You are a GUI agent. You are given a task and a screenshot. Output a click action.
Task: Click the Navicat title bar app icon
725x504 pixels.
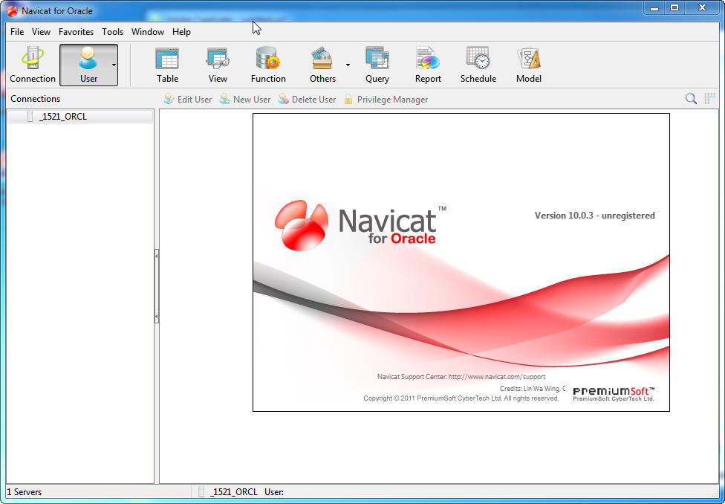click(x=12, y=10)
